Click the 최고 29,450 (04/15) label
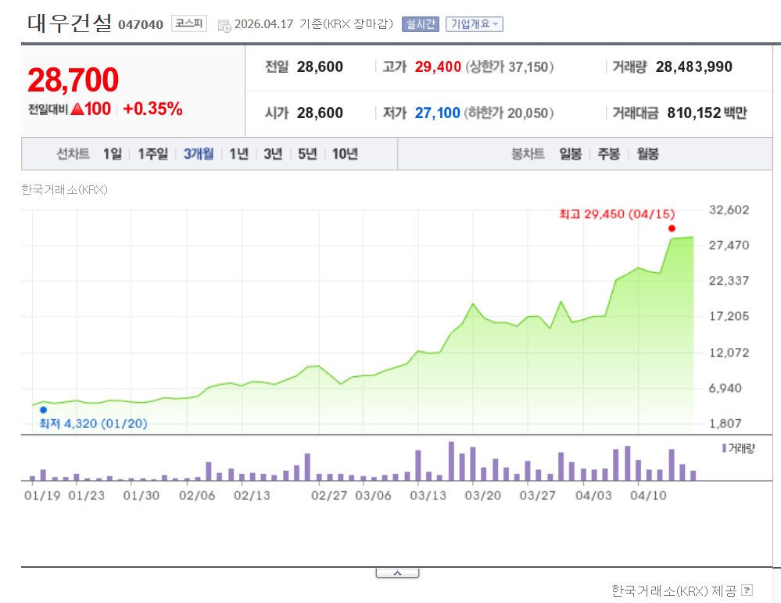The height and width of the screenshot is (603, 781). pos(617,214)
